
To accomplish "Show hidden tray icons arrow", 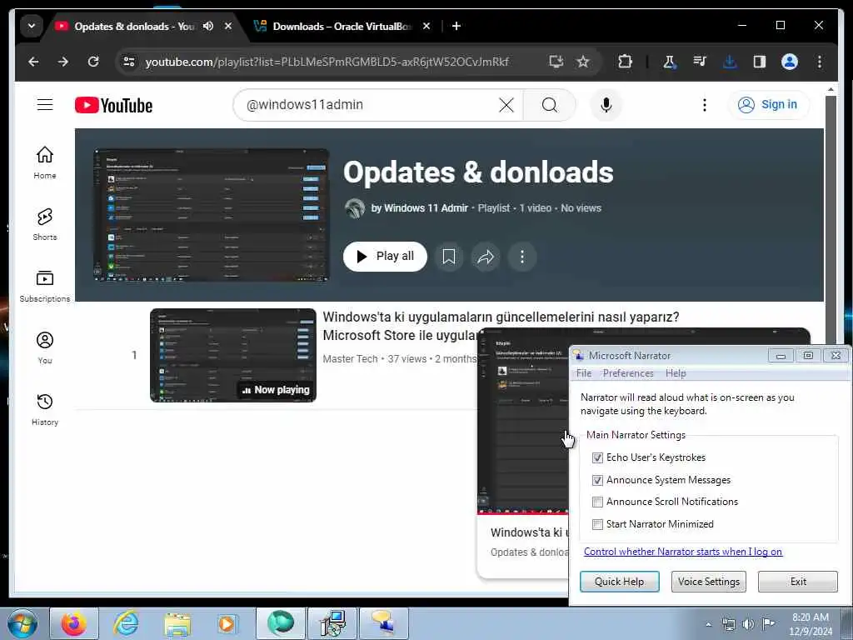I will [708, 624].
